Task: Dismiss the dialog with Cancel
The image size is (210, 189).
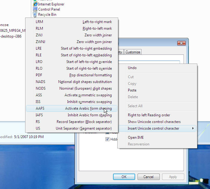Action: point(148,177)
